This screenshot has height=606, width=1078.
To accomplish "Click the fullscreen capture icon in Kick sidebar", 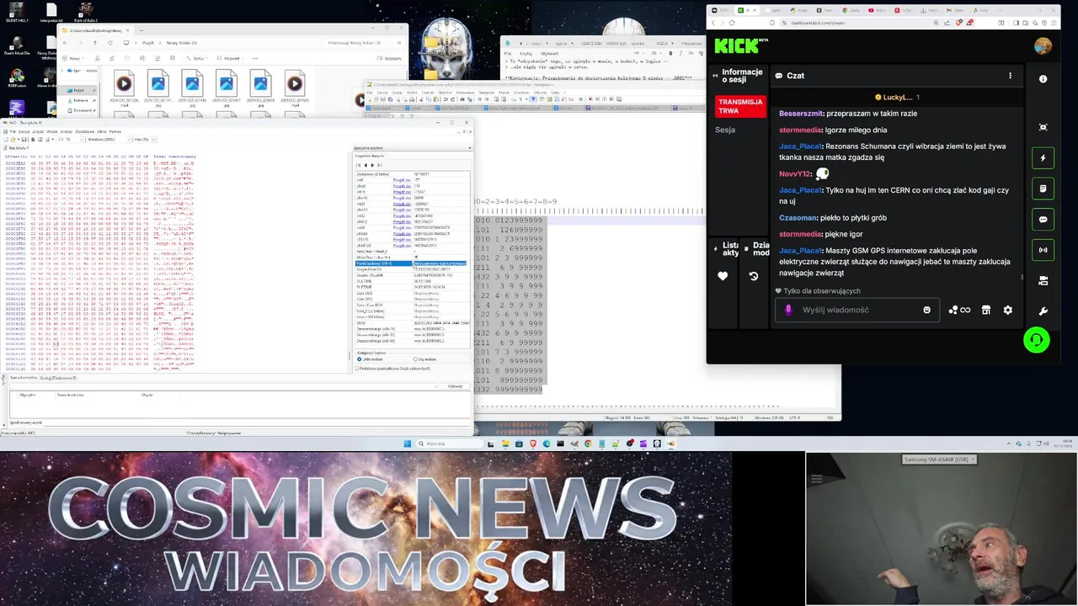I will [x=1043, y=127].
